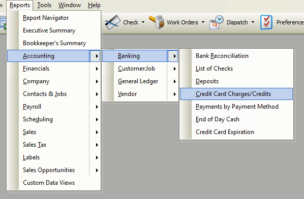Open the Reports menu
304x199 pixels.
coord(20,5)
